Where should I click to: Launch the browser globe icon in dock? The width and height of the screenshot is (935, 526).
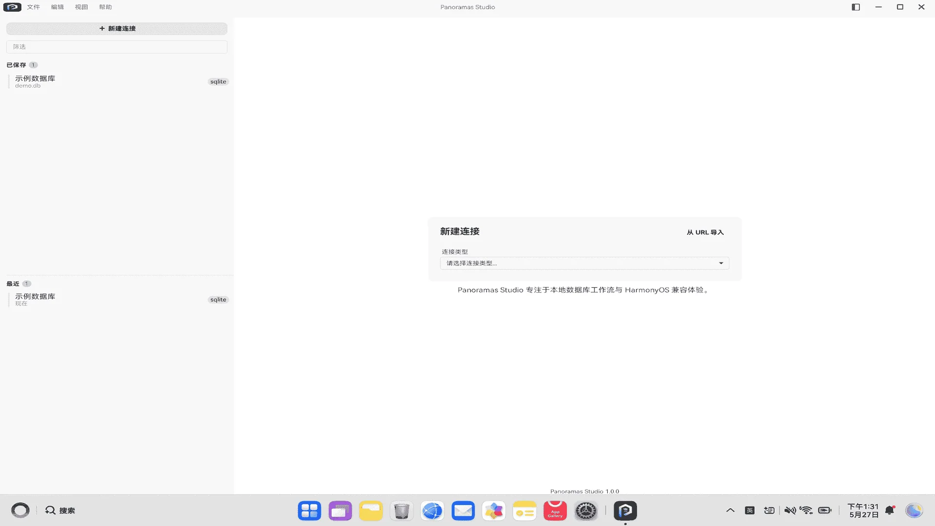tap(432, 510)
